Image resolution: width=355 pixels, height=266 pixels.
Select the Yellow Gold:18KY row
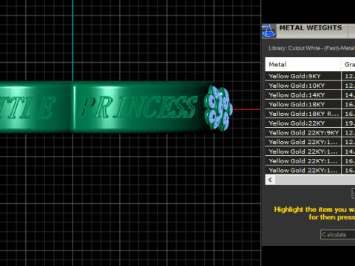(310, 104)
